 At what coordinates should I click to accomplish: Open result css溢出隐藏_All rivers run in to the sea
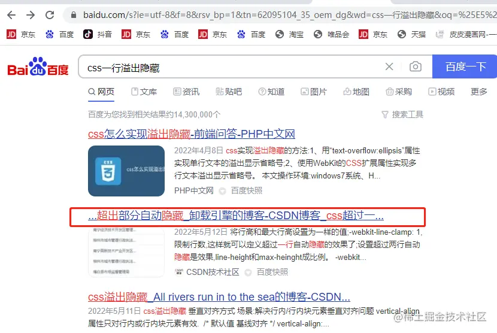point(219,297)
